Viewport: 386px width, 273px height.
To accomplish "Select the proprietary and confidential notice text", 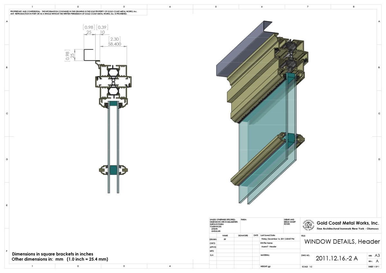I will (74, 13).
